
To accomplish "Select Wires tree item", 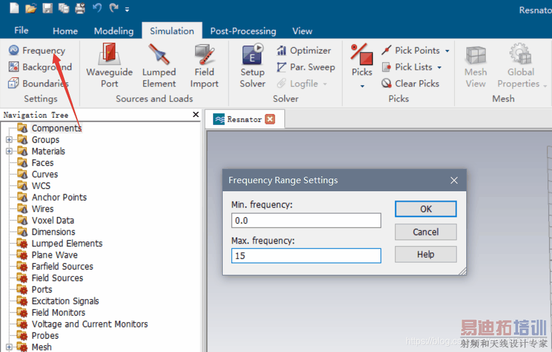I will click(x=43, y=209).
